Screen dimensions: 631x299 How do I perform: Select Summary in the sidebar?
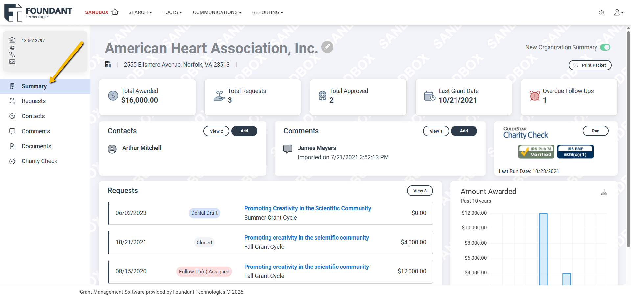(45, 86)
